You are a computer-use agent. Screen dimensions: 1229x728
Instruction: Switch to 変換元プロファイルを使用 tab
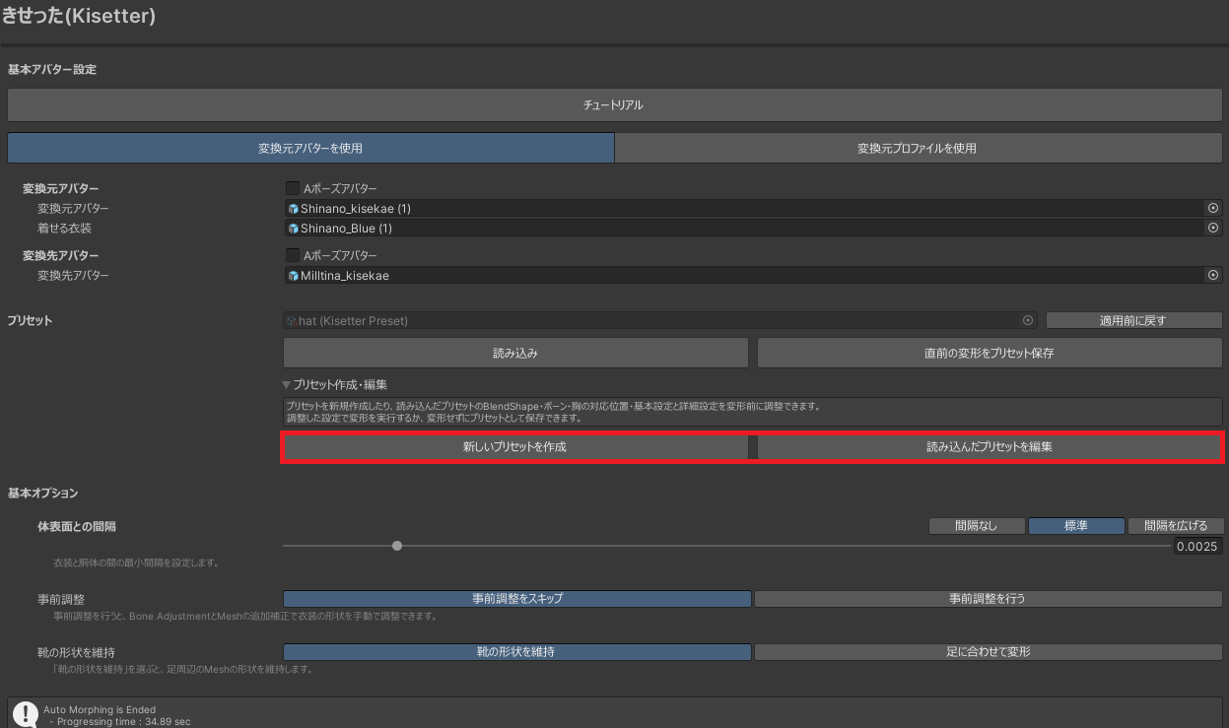(917, 148)
